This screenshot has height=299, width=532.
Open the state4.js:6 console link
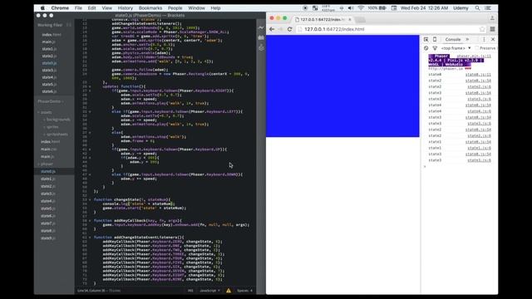click(x=479, y=111)
